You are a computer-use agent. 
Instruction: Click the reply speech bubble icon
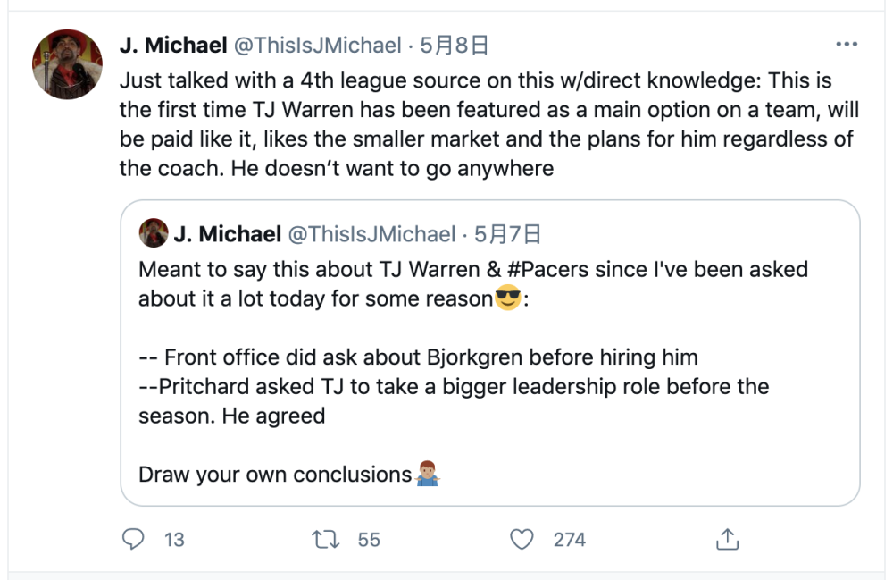point(133,539)
